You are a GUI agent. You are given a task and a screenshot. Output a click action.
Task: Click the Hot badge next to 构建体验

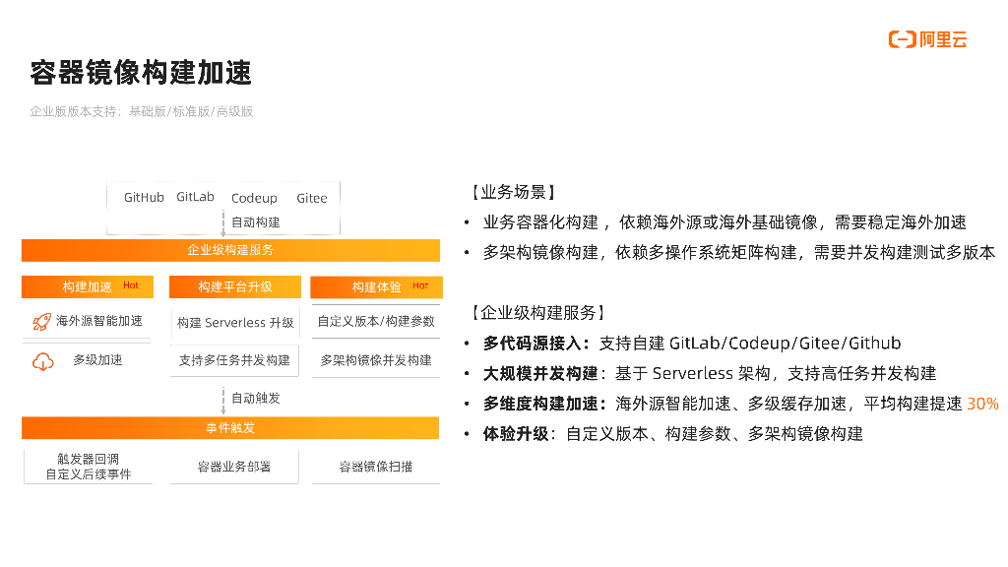tap(420, 285)
